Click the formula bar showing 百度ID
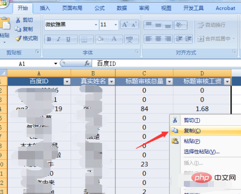Viewport: 241px width, 194px height. tap(166, 64)
